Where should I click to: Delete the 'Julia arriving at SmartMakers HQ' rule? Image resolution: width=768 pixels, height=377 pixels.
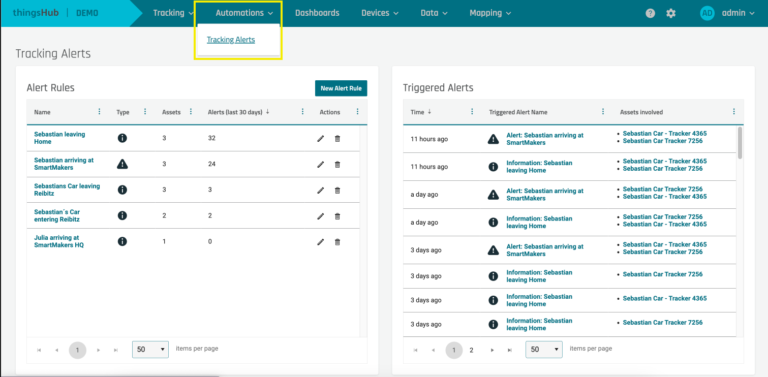coord(337,242)
